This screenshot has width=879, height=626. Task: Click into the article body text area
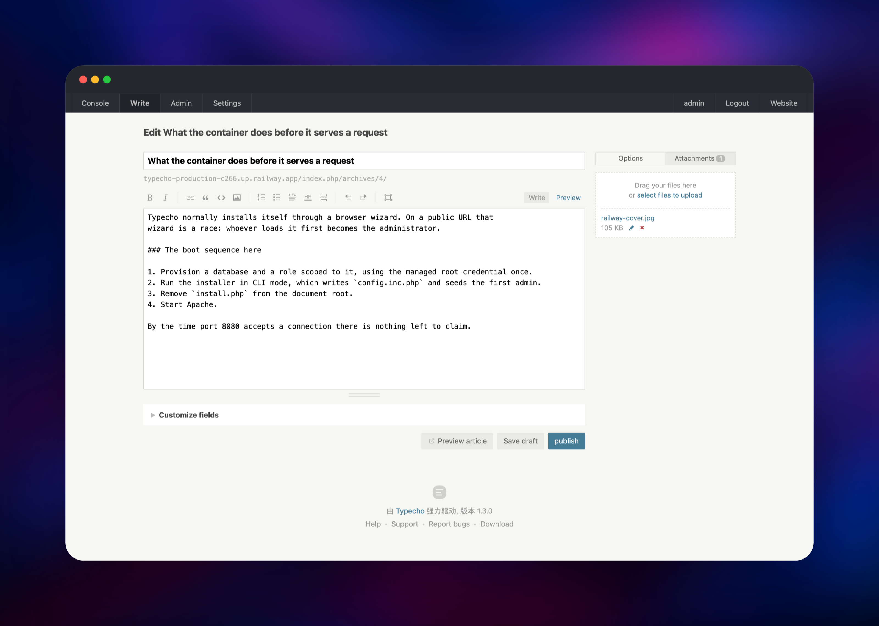(x=364, y=299)
